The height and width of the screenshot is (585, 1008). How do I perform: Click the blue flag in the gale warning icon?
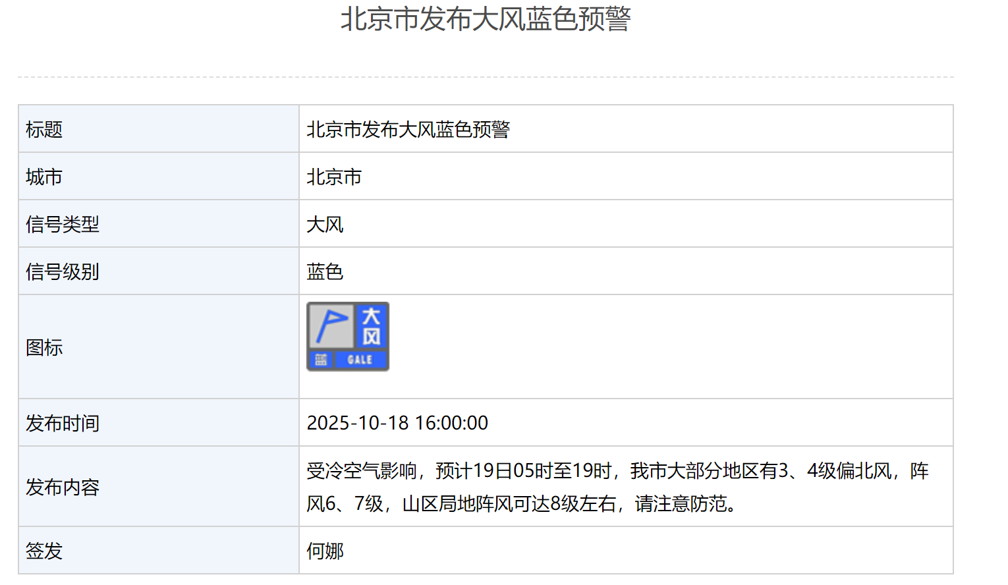(331, 325)
